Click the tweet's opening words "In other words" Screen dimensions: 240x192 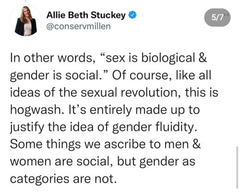click(x=50, y=58)
